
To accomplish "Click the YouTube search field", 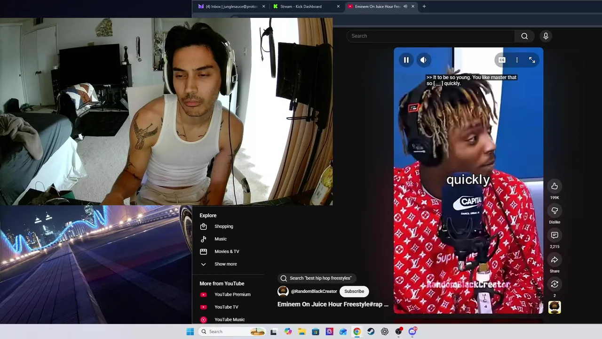I will tap(430, 36).
